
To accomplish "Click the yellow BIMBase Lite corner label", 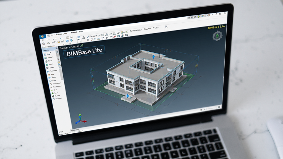I will [x=216, y=27].
